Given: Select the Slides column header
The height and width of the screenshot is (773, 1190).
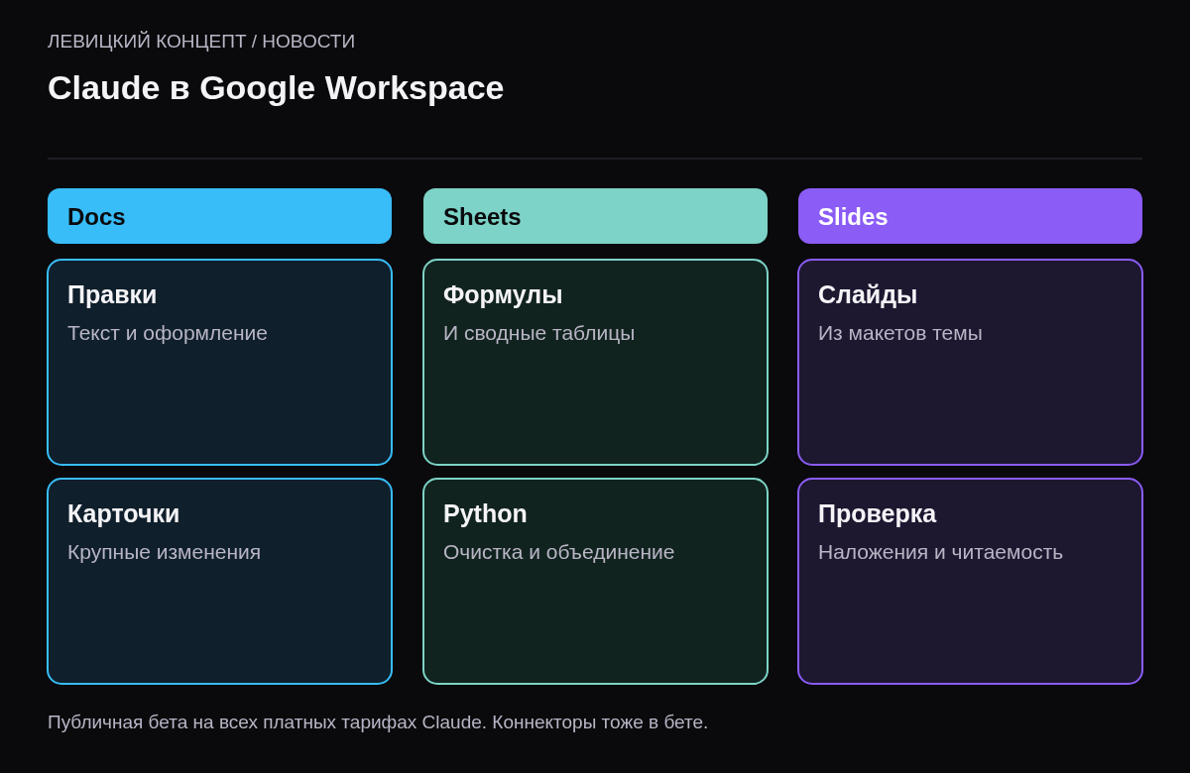Looking at the screenshot, I should tap(970, 216).
